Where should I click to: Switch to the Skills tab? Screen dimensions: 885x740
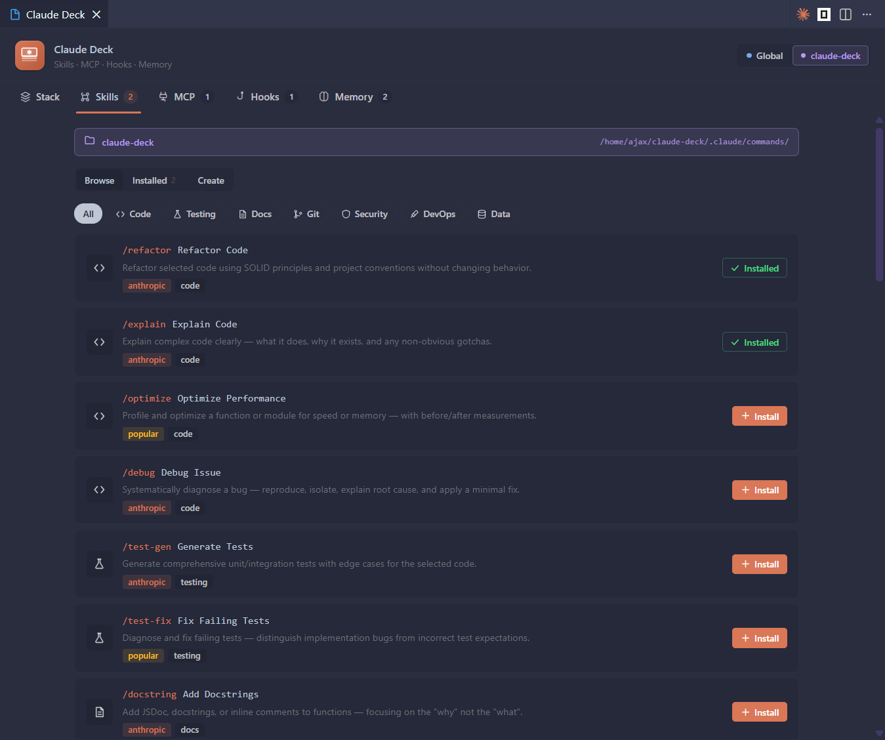point(108,97)
